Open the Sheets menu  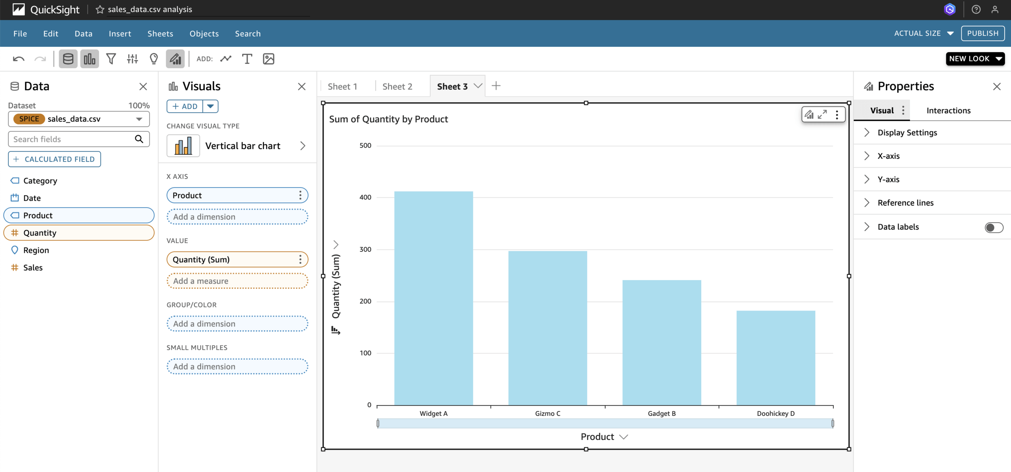(x=160, y=34)
